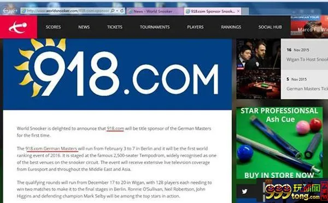Follow the underlined 918.com link
Screen dimensions: 328x203
click(x=115, y=128)
